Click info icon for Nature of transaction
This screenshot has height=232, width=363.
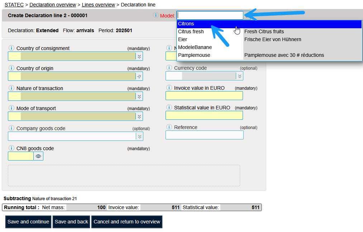pos(11,88)
